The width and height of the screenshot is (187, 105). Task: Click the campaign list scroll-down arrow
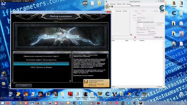click(70, 81)
